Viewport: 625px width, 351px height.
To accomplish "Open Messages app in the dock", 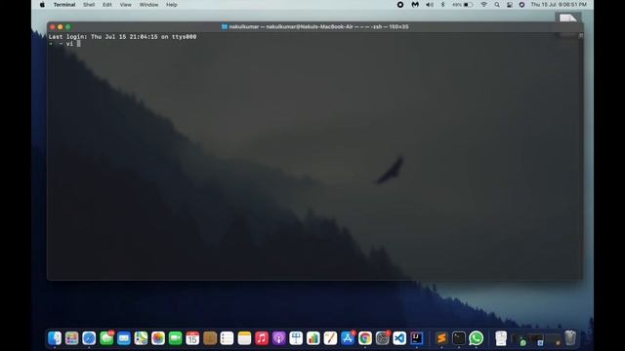I will pos(106,338).
